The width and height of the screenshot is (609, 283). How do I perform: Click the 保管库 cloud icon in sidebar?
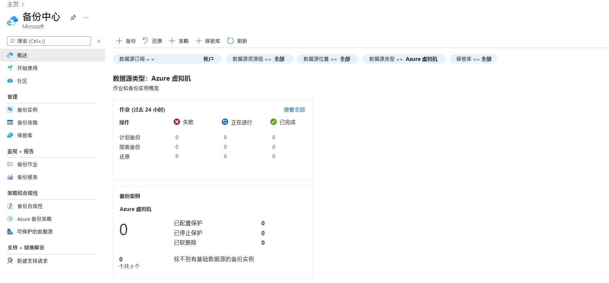click(10, 135)
